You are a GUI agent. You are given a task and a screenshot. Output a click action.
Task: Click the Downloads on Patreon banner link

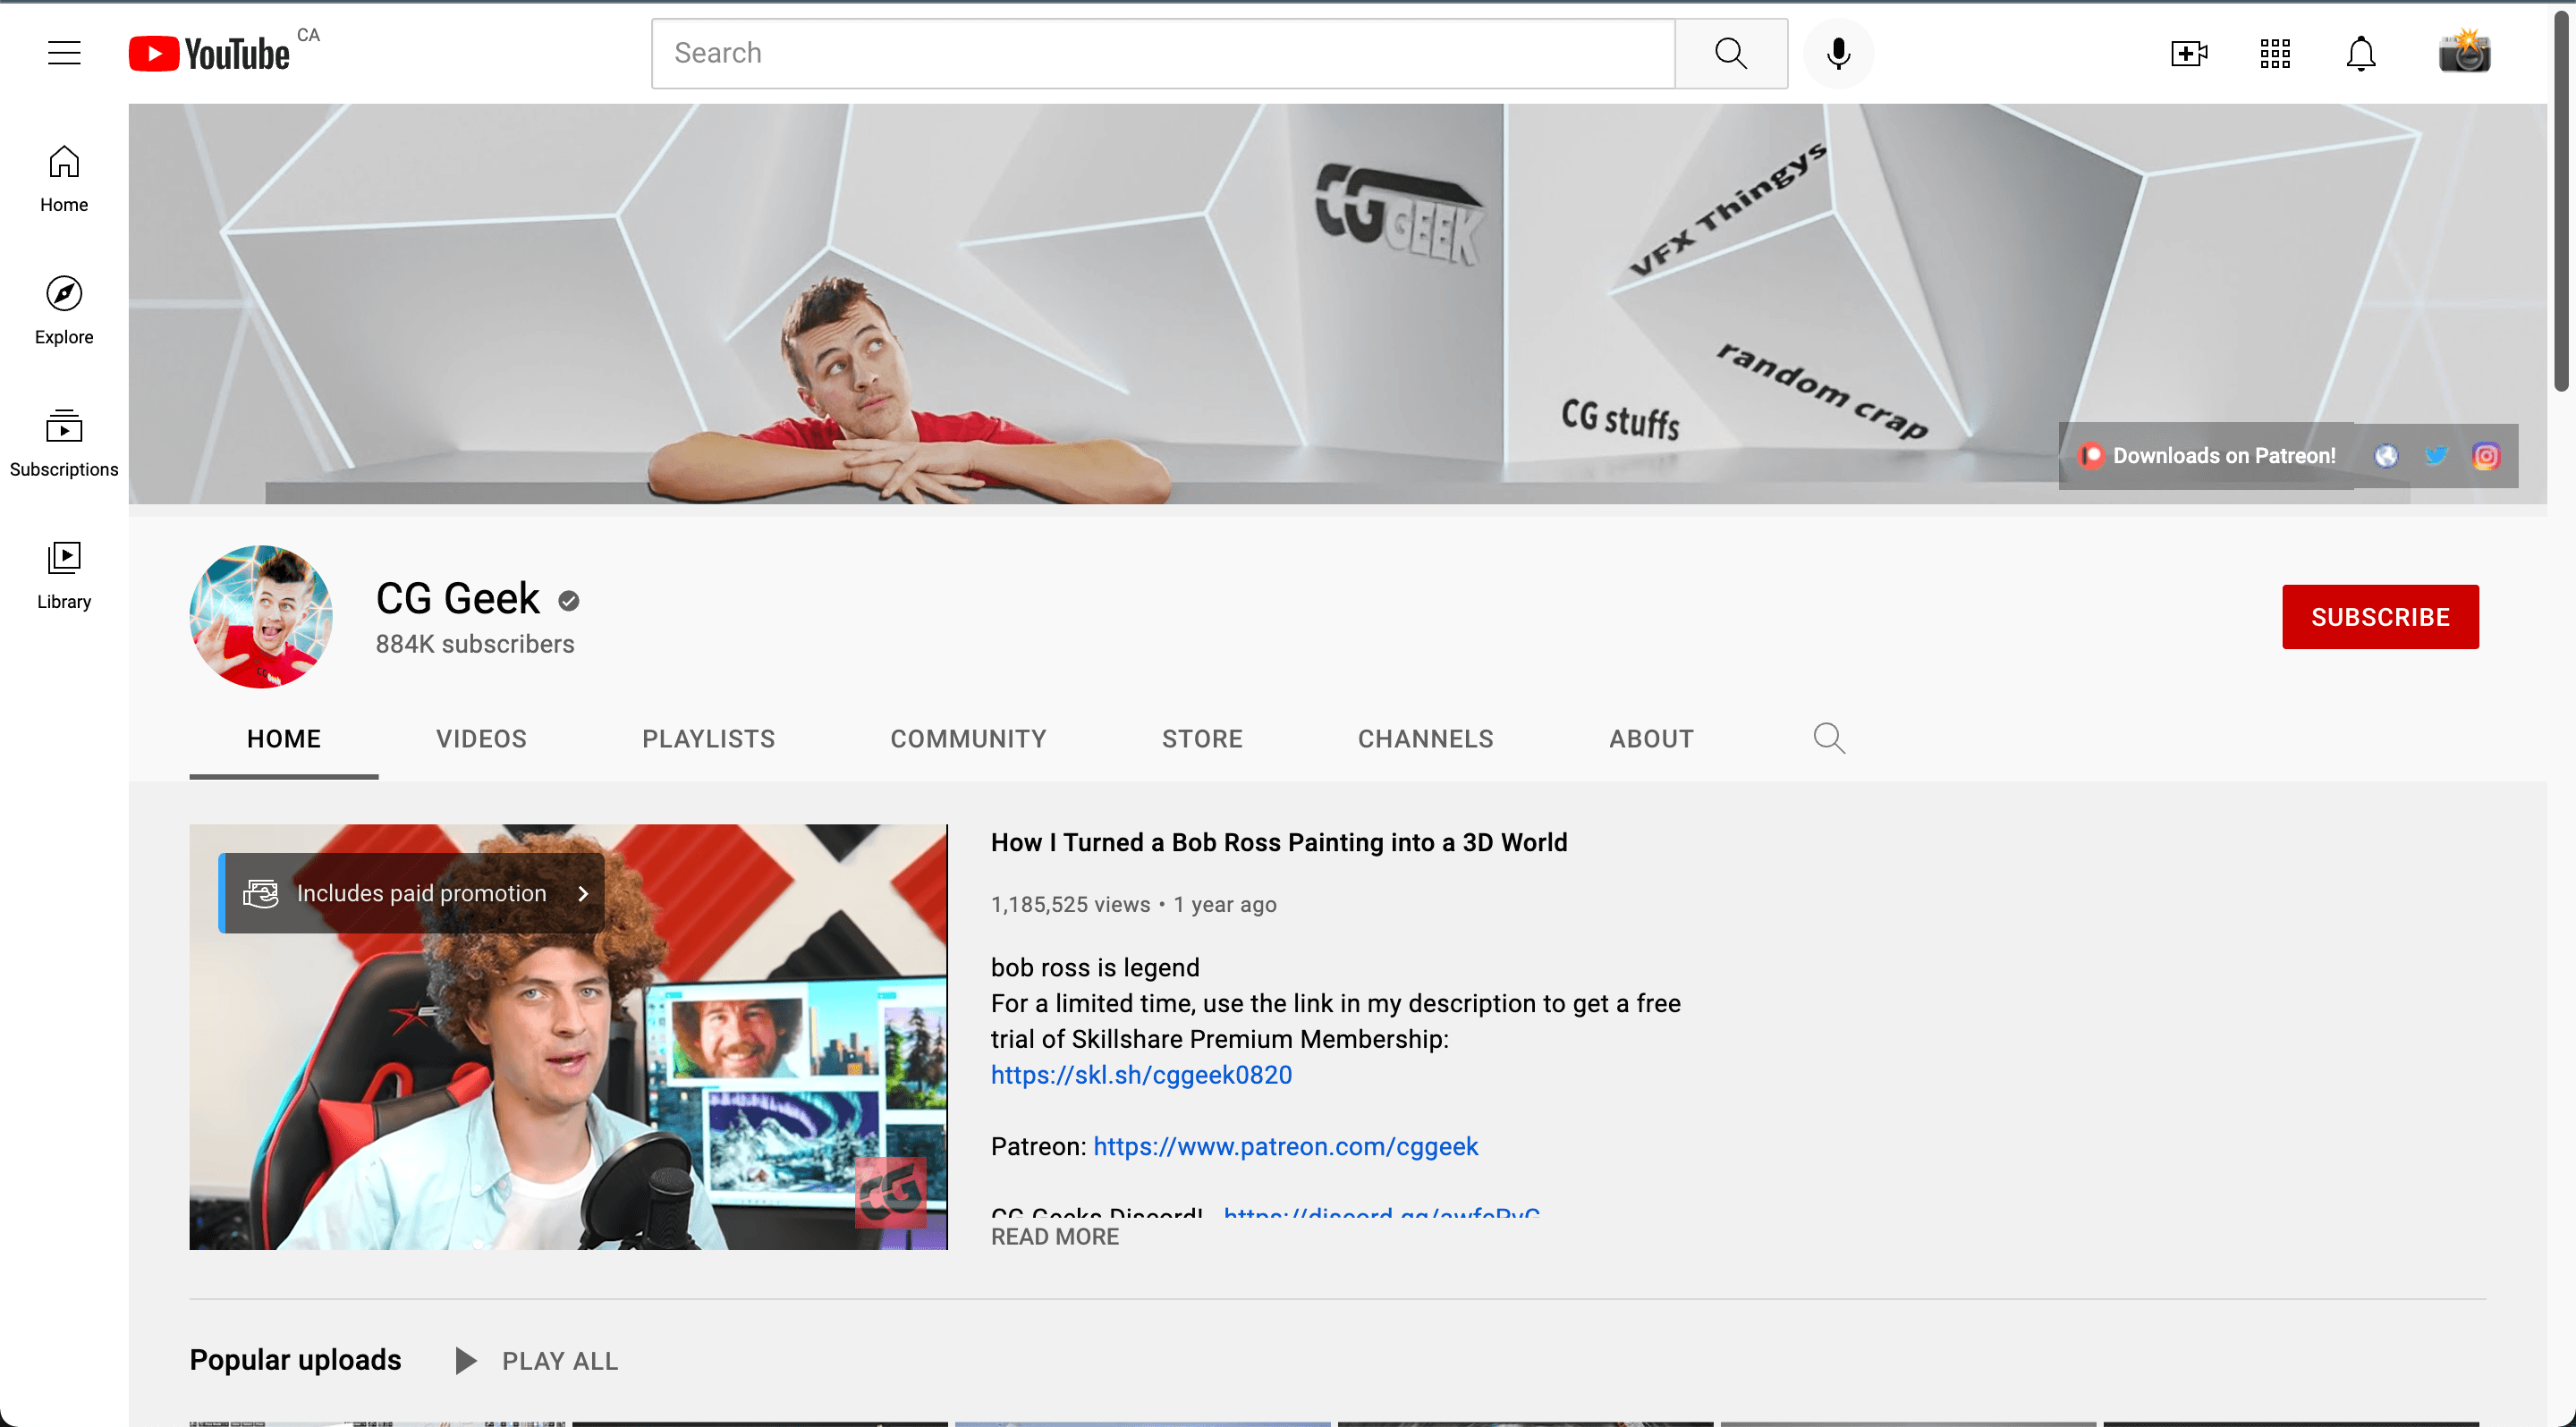coord(2208,456)
